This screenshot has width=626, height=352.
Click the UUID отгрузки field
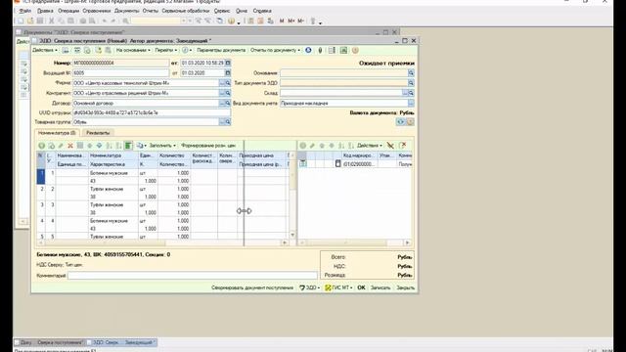[x=152, y=113]
